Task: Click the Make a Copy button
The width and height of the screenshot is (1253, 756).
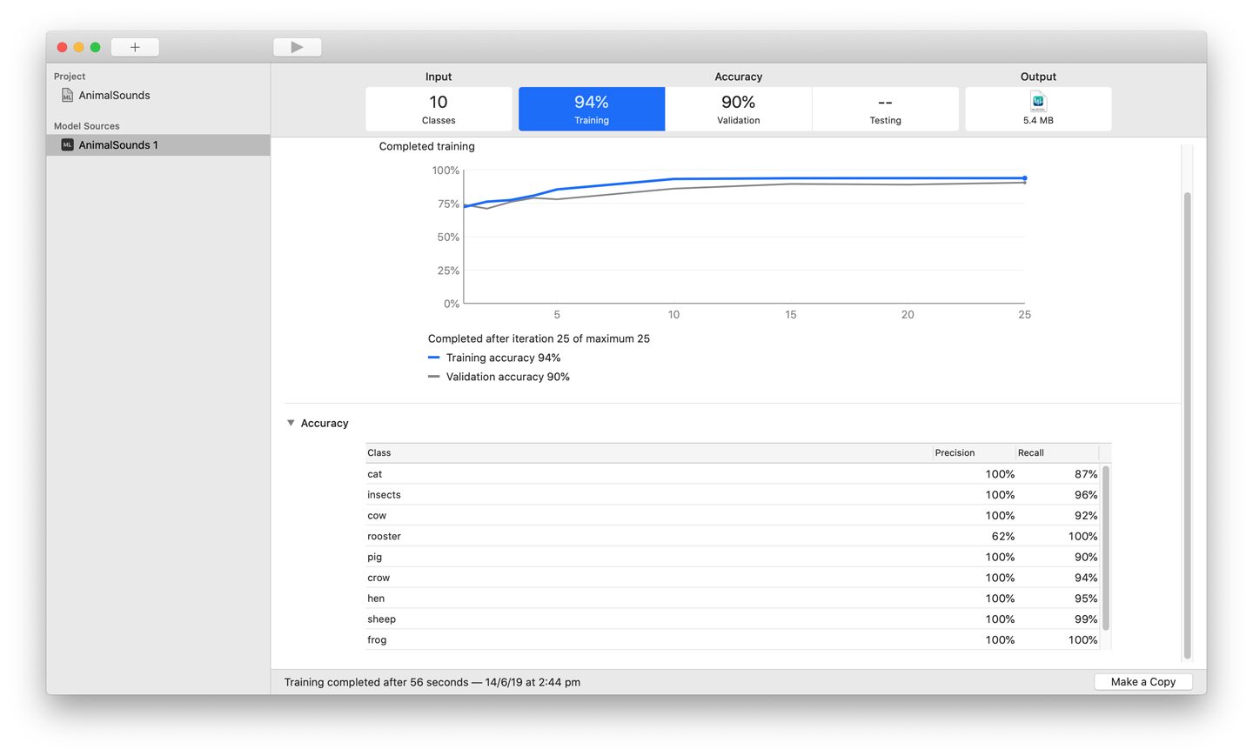Action: point(1142,682)
